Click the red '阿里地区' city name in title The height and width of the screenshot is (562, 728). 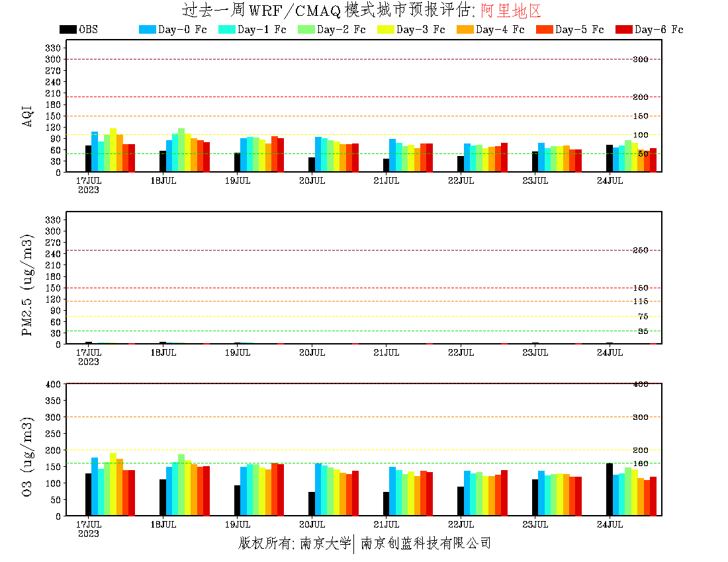tap(511, 10)
